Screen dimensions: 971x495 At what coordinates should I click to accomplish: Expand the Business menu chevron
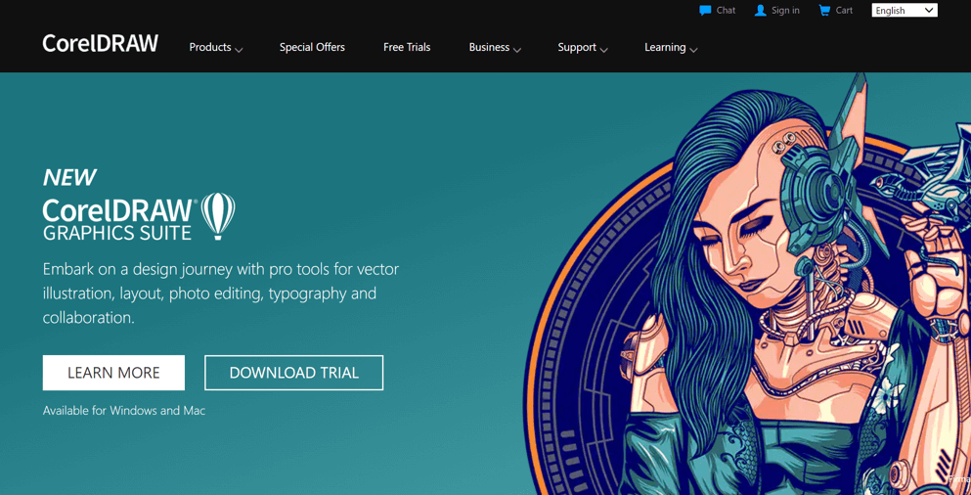517,50
